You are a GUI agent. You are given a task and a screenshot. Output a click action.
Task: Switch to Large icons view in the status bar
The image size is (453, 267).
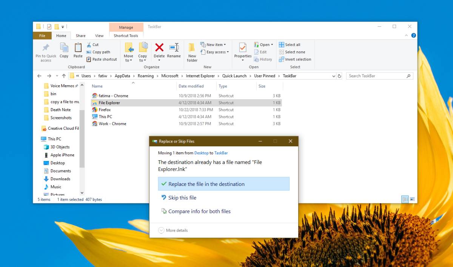(x=412, y=199)
